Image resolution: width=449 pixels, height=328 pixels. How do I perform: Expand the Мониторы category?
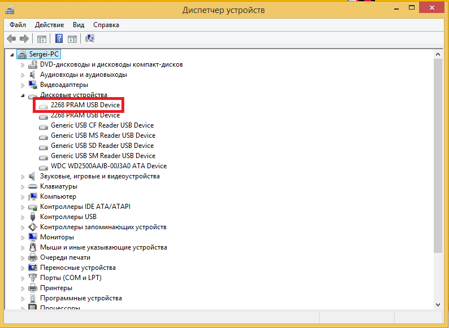click(23, 237)
